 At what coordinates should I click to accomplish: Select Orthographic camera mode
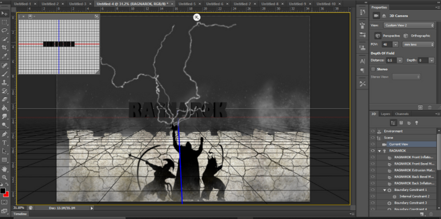coord(417,36)
